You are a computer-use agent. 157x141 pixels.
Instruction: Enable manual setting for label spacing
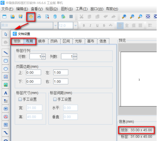[55, 99]
